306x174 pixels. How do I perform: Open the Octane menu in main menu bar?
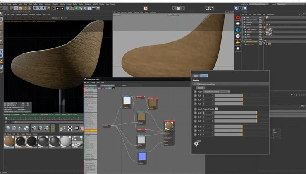112,4
